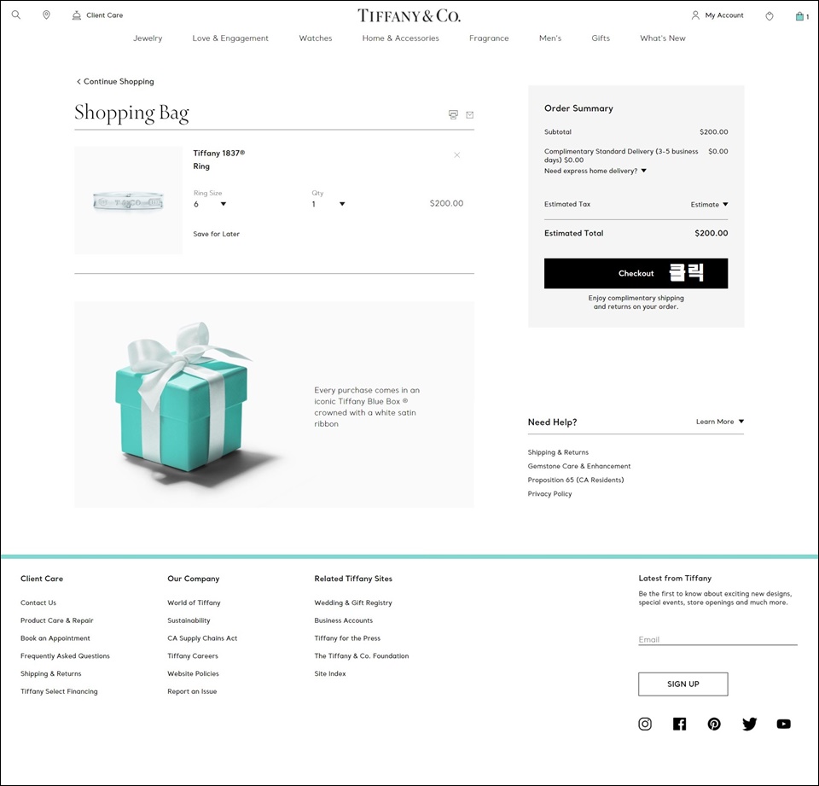This screenshot has width=819, height=786.
Task: Open Frequently Asked Questions link
Action: [x=66, y=656]
